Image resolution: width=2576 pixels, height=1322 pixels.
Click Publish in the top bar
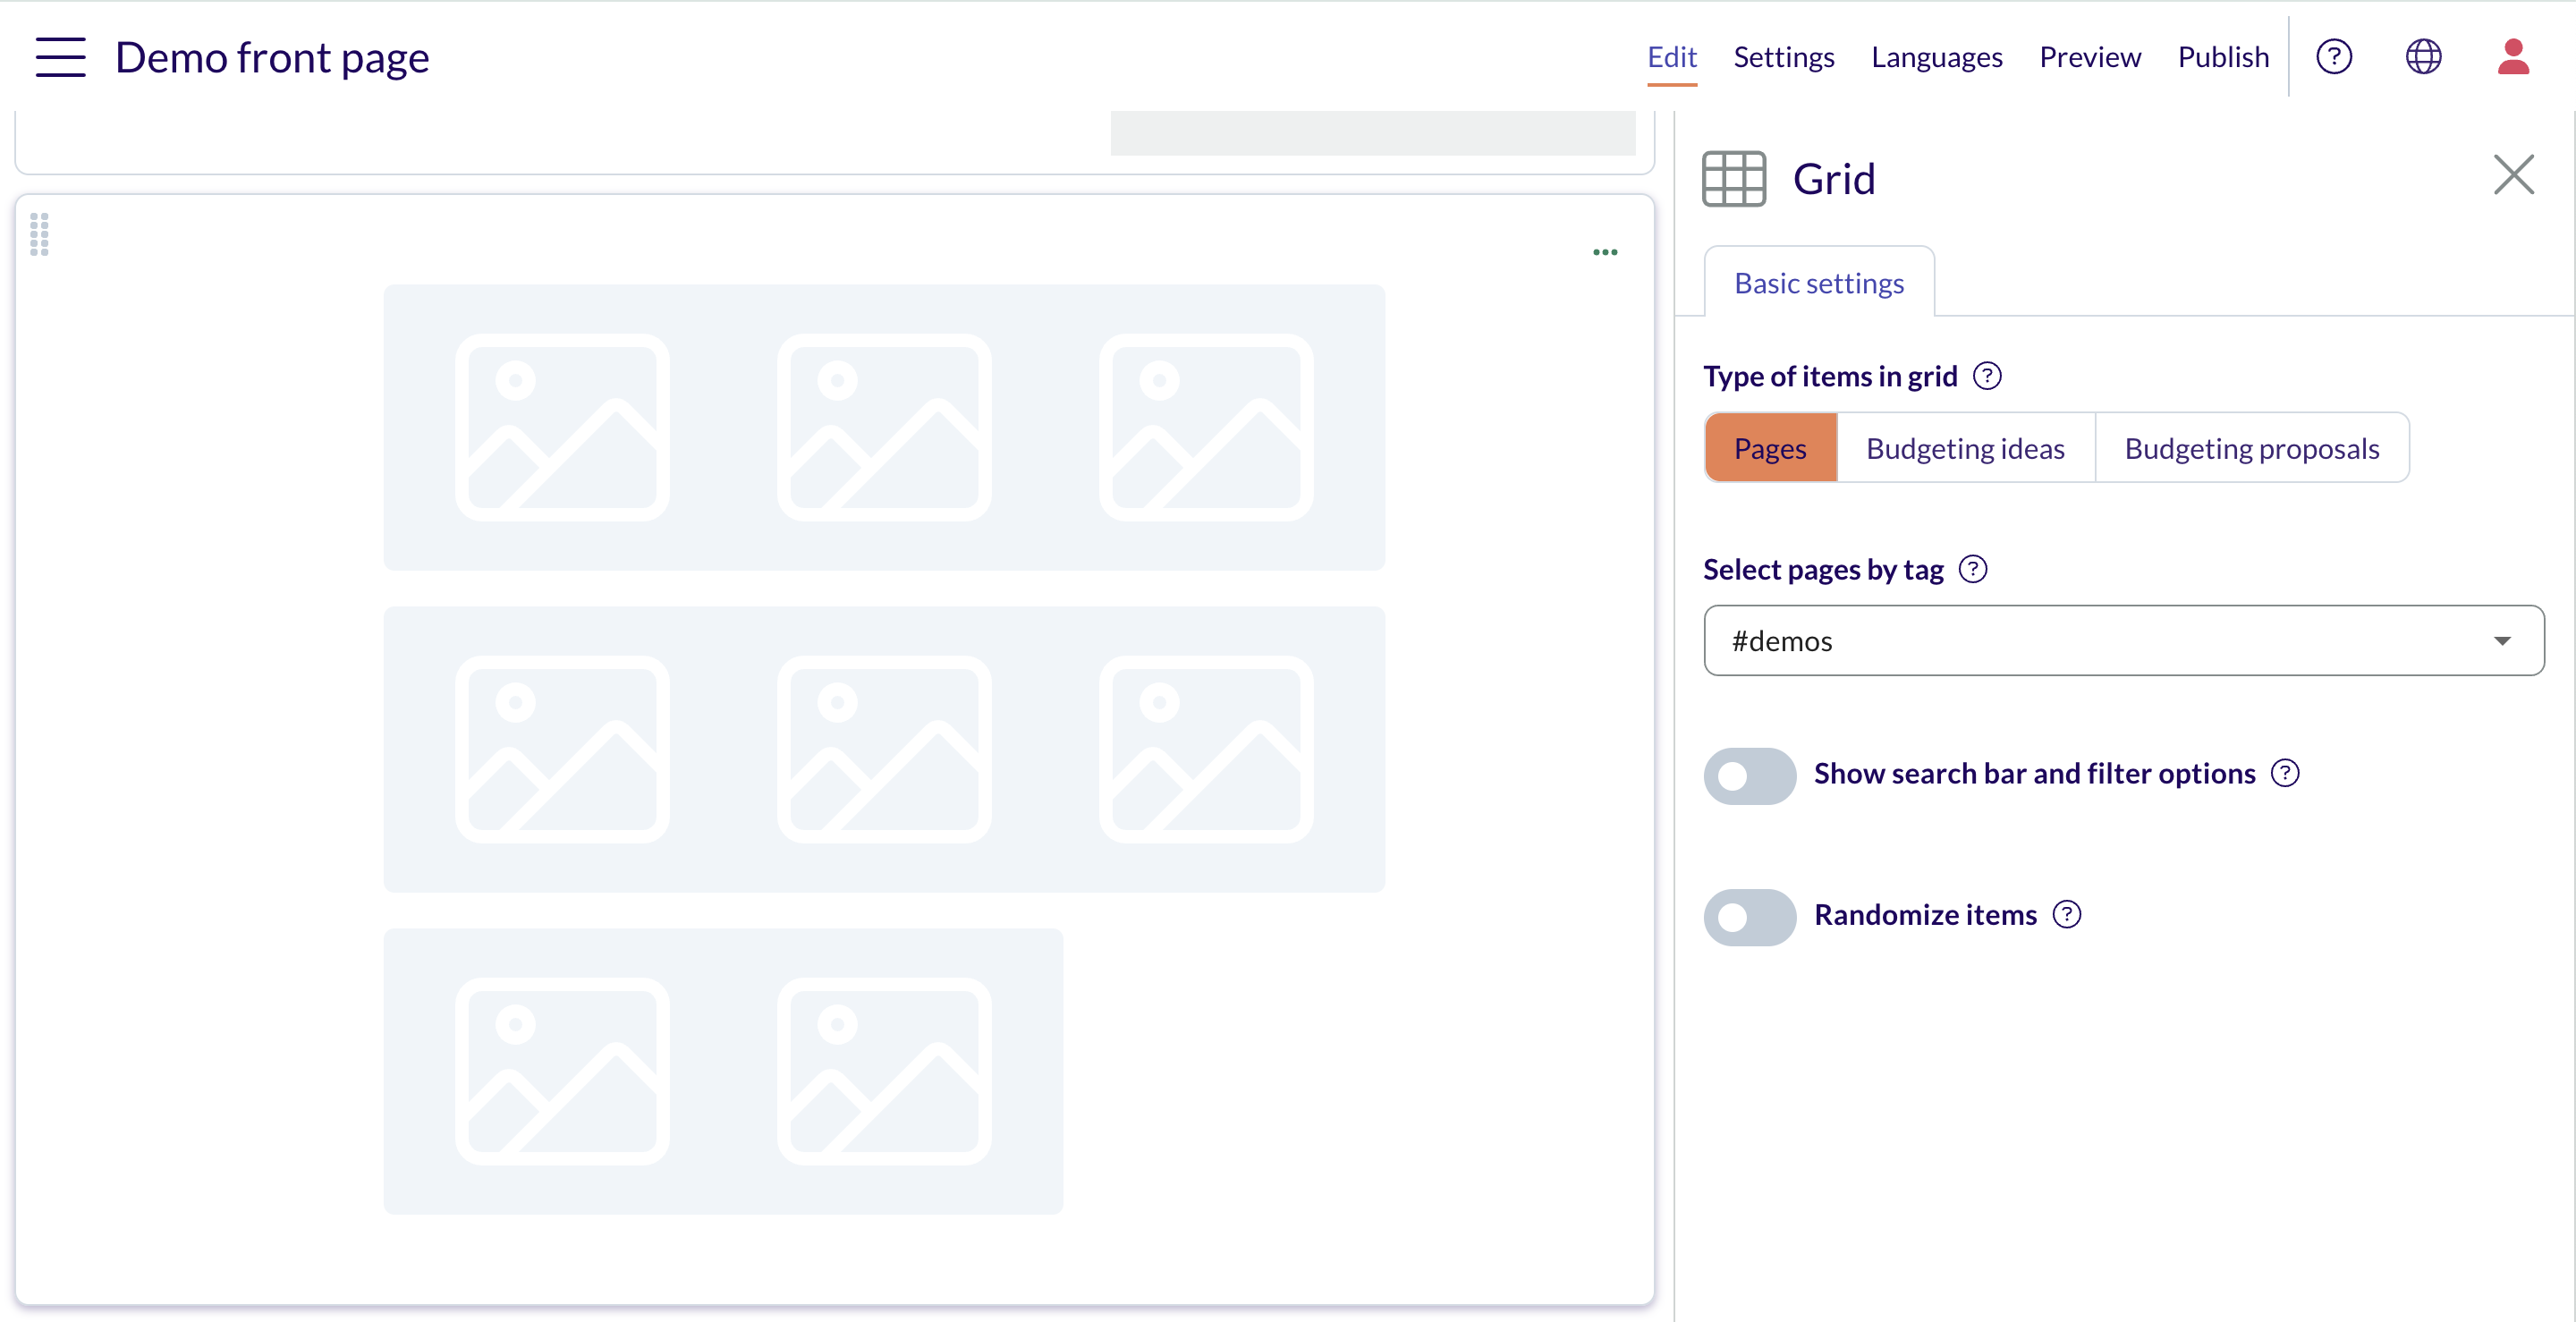[x=2223, y=57]
